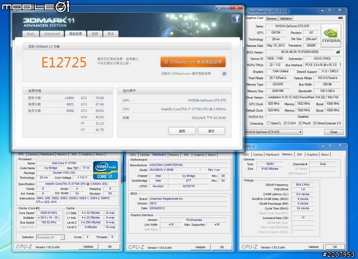Click the NVIDIA logo in GPU-Z
Viewport: 358px width, 259px height.
(x=331, y=36)
